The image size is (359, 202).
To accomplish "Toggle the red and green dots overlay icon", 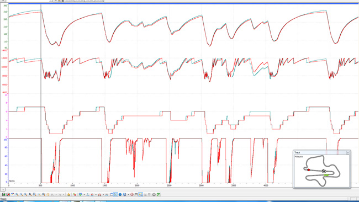I will pyautogui.click(x=75, y=194).
